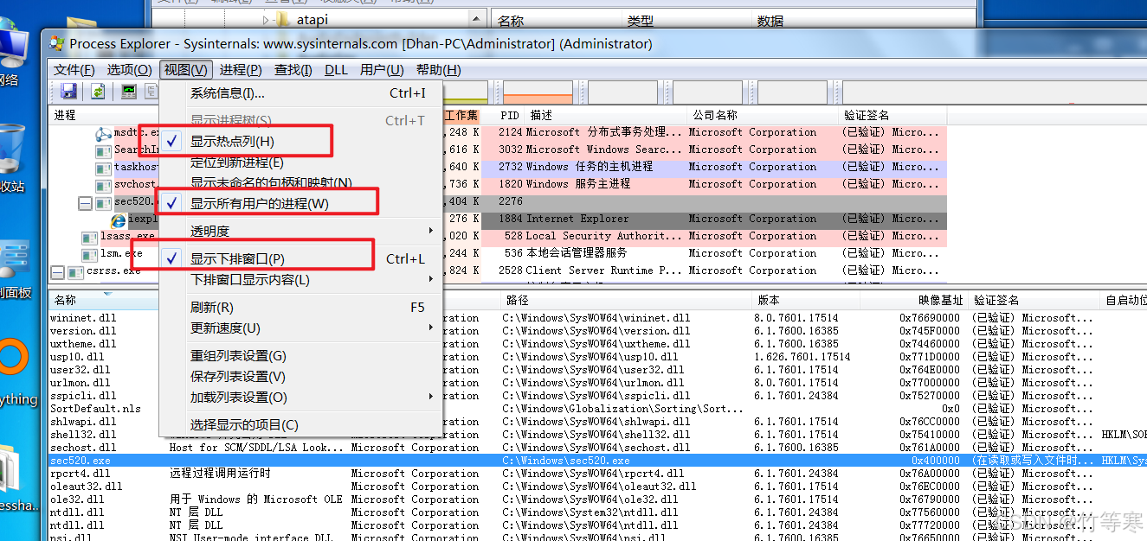
Task: Choose 定位到新进程(E) menu entry
Action: coord(301,162)
